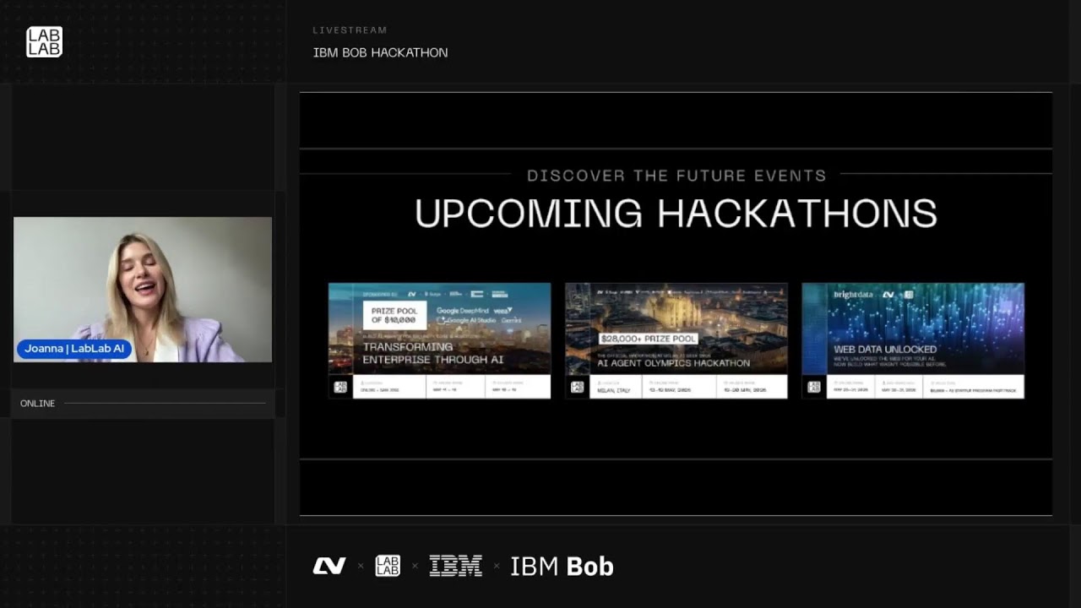The image size is (1081, 608).
Task: Click the 'Milan, Italy' location cell
Action: (615, 387)
